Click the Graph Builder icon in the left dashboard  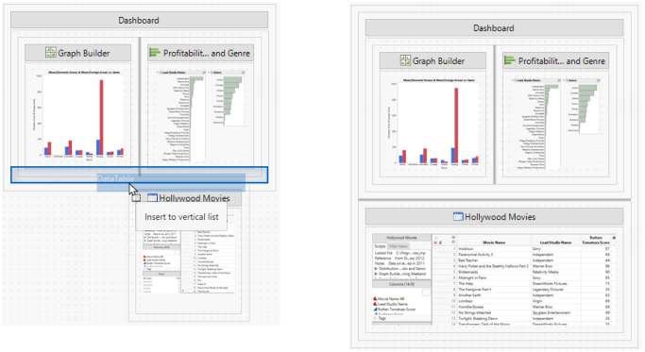point(51,53)
